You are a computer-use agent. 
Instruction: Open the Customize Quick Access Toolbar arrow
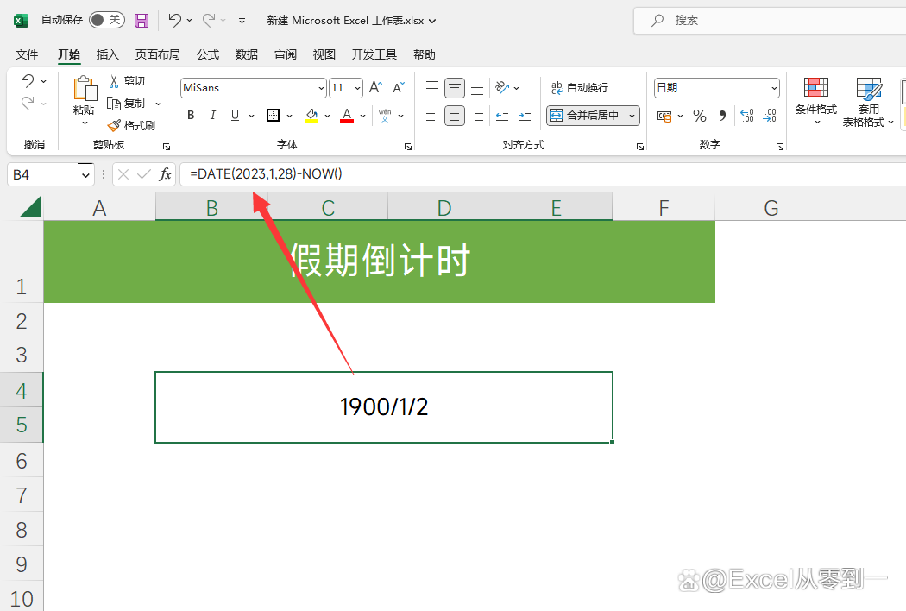pos(242,21)
